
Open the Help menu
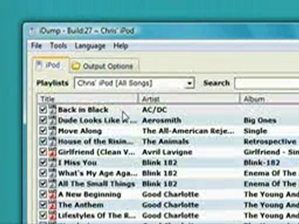pos(120,46)
